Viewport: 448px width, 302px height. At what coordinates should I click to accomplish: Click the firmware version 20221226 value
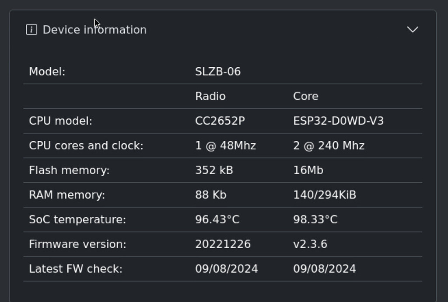223,244
